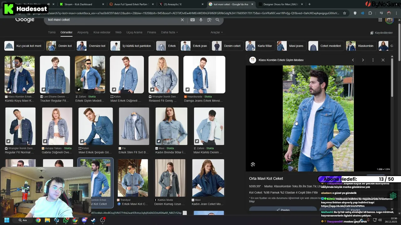Open Kadın Jean Ceket Mavi image
This screenshot has height=225, width=401.
(208, 178)
